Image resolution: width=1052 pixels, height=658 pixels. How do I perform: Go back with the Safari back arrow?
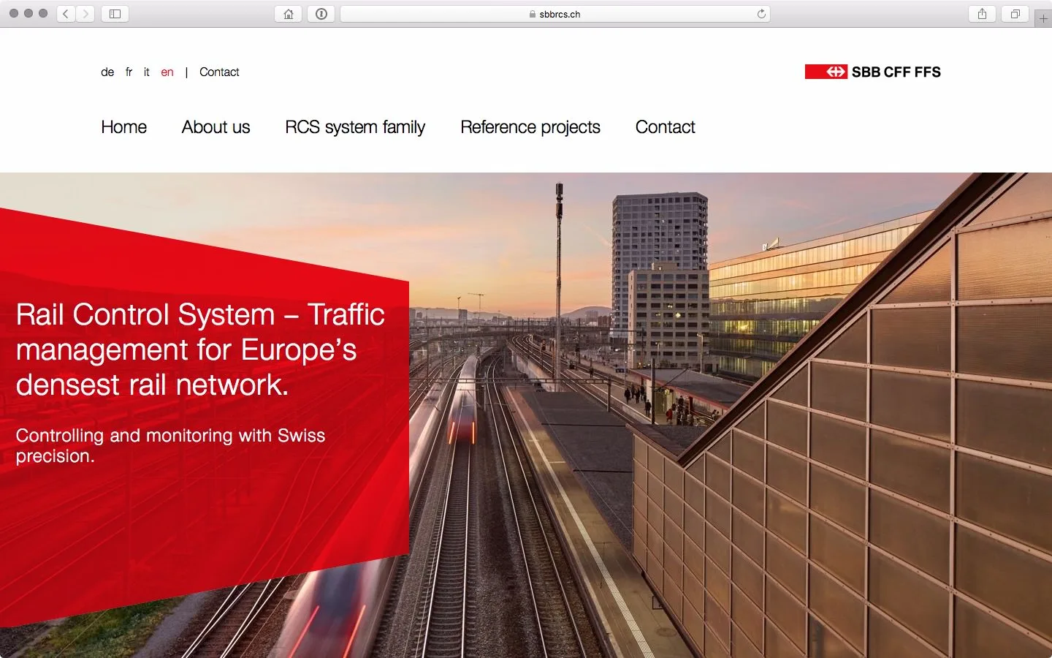[x=66, y=14]
